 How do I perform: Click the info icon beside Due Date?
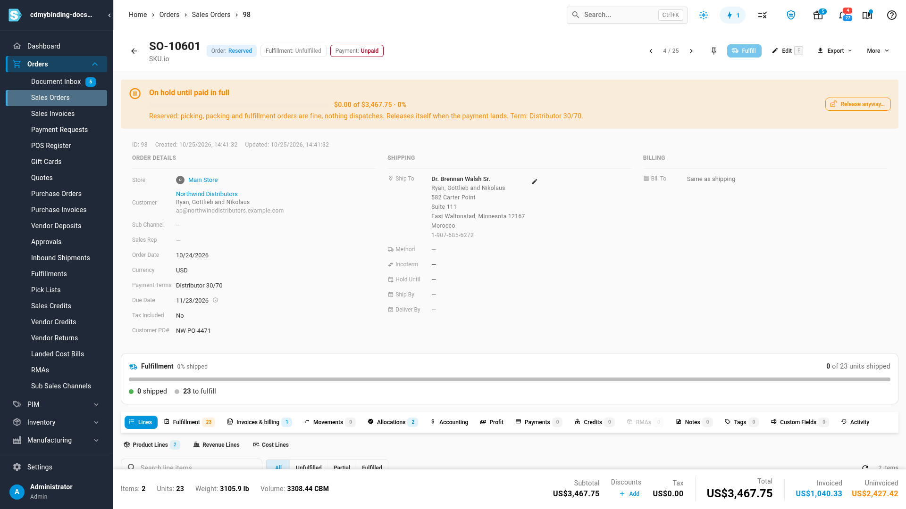click(x=215, y=300)
